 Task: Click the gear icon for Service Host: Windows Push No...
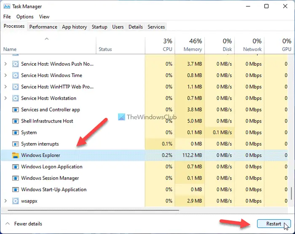(x=16, y=64)
